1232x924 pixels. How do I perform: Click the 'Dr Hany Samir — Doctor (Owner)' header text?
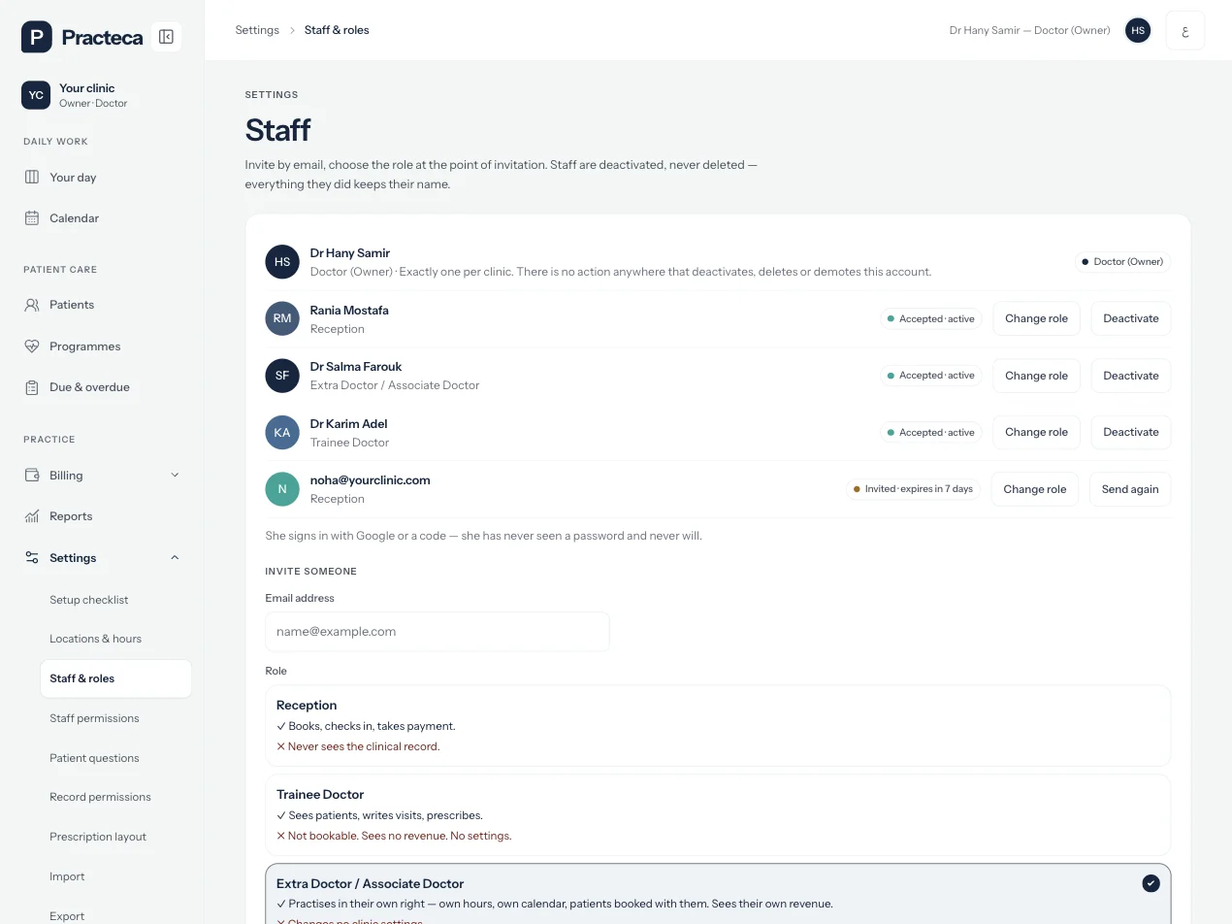1029,30
